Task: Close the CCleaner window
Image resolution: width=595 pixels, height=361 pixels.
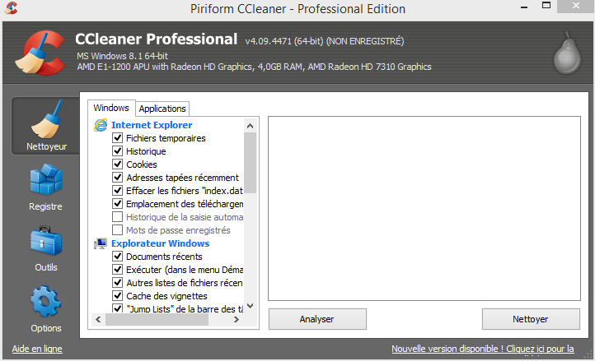Action: coord(576,6)
